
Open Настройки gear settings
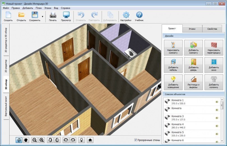(x=126, y=17)
